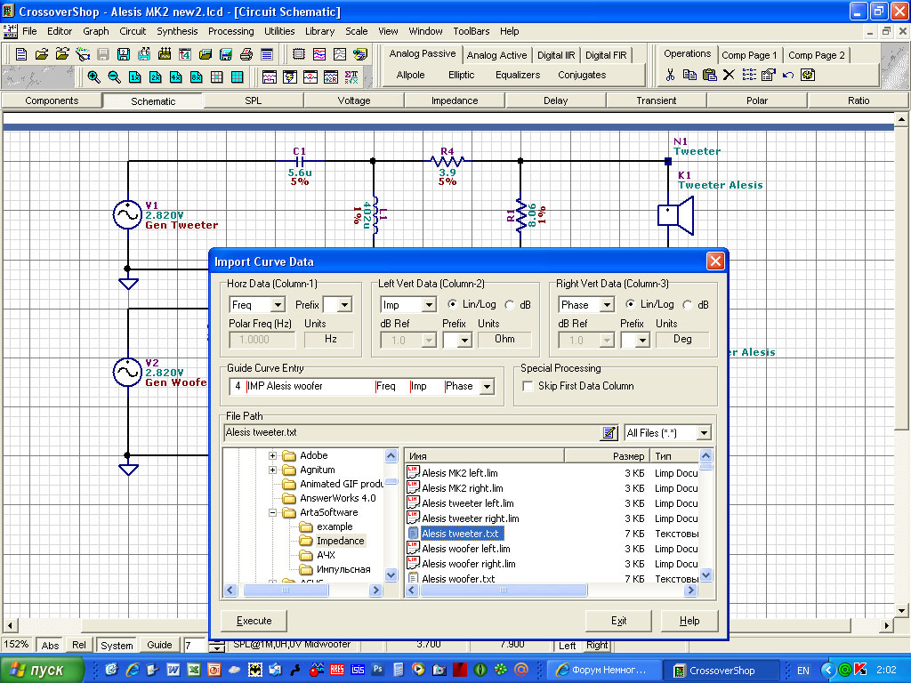This screenshot has width=911, height=683.
Task: Click the Copy icon in Operations
Action: tap(689, 75)
